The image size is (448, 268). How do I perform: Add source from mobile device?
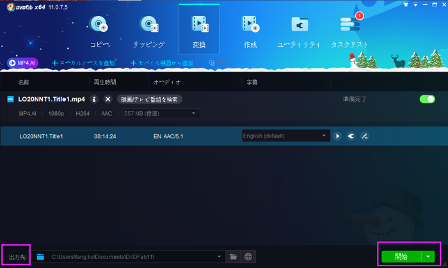point(162,63)
